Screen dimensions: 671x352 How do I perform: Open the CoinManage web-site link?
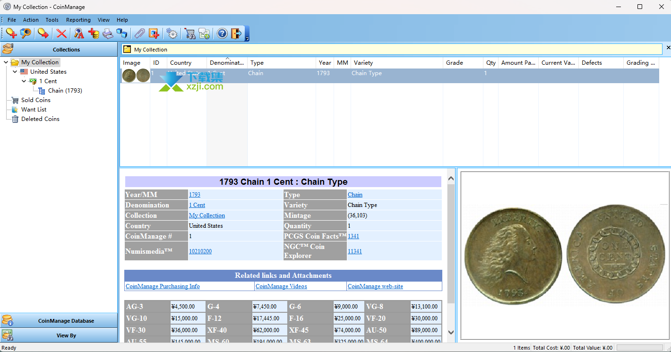coord(375,286)
